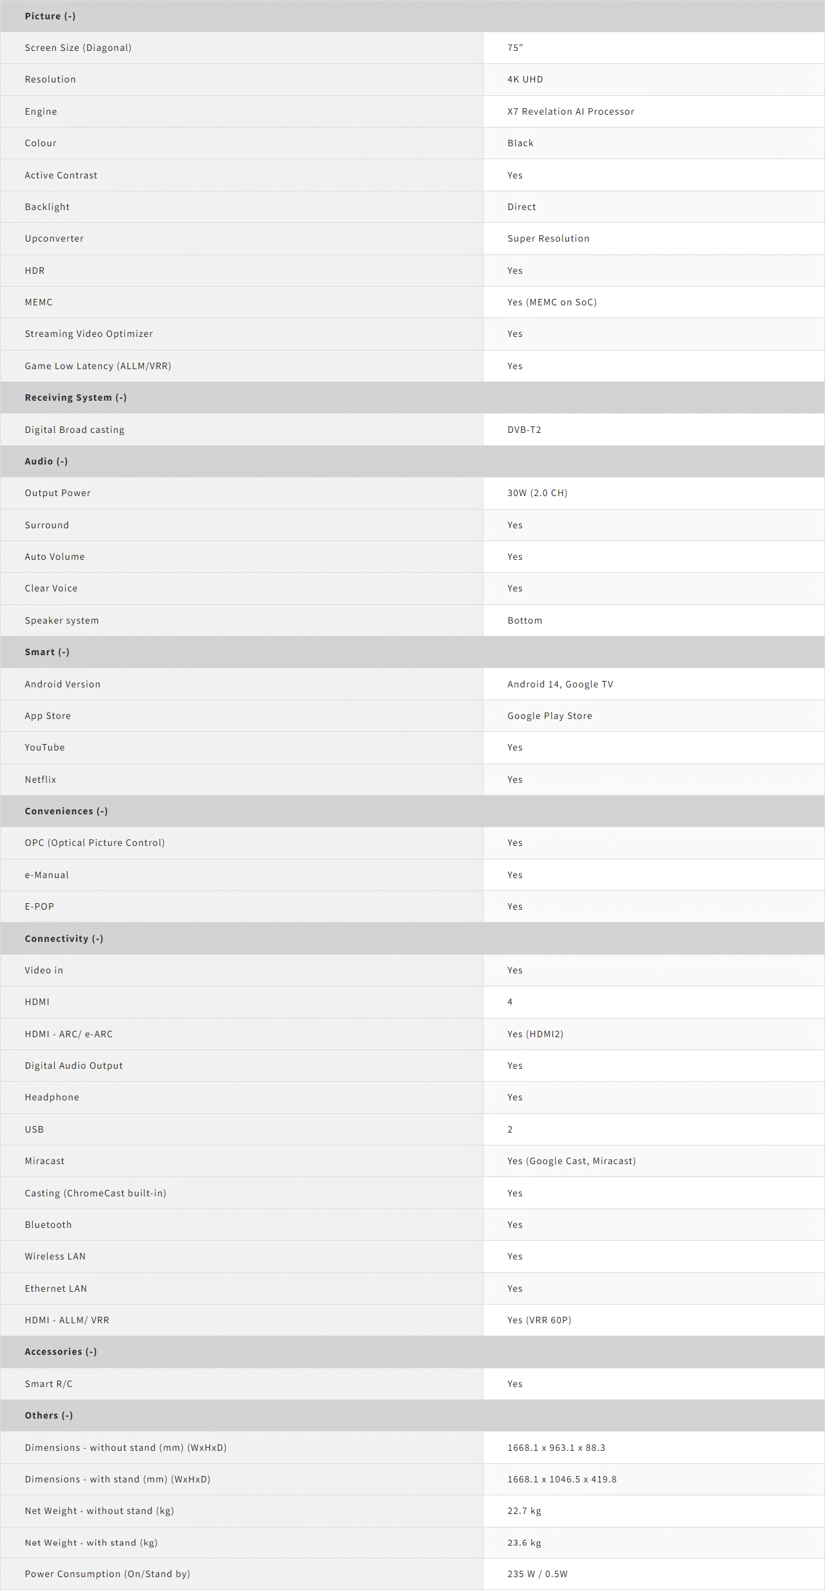
Task: Select the Game Low Latency (ALLM/VRR) label
Action: 98,366
